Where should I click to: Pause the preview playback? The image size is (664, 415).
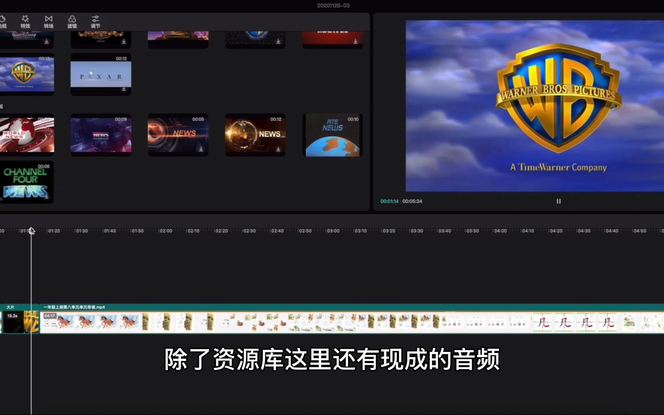559,201
